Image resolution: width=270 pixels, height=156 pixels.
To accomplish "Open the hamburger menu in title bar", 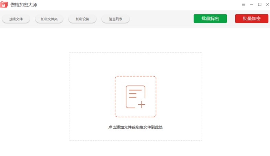I will (x=244, y=4).
